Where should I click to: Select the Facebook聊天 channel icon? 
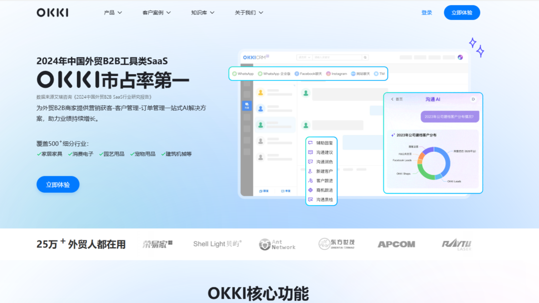(297, 74)
